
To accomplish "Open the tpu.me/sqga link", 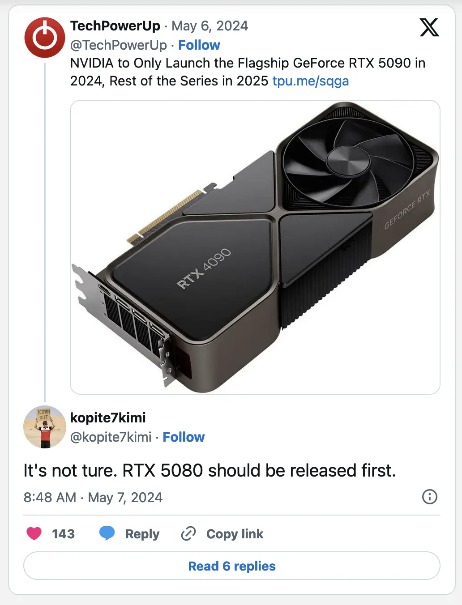I will tap(311, 81).
